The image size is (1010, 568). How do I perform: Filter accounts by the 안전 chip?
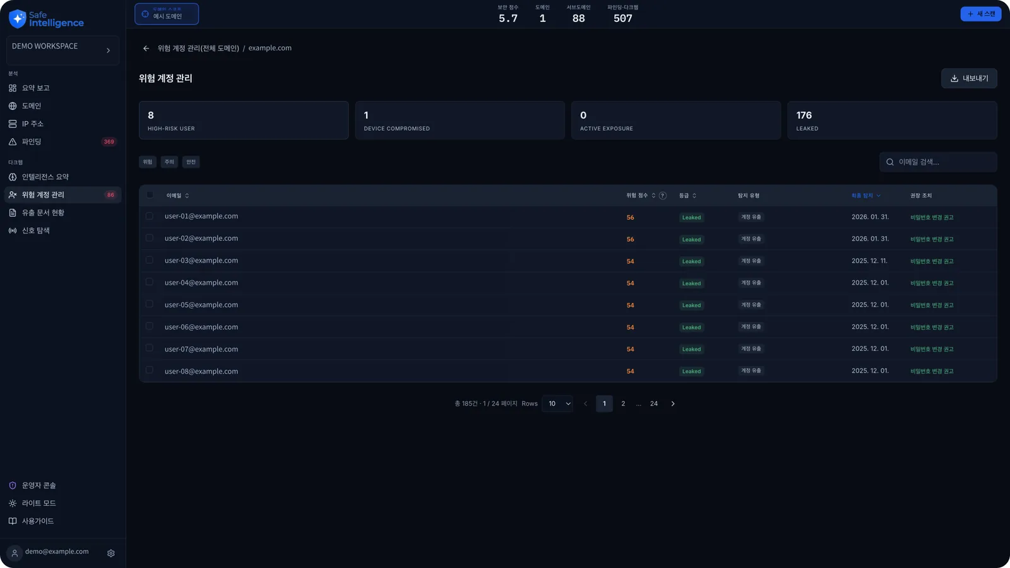click(x=191, y=162)
